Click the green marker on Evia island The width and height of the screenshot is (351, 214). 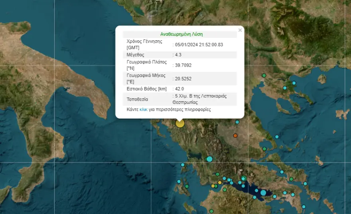[x=291, y=179]
